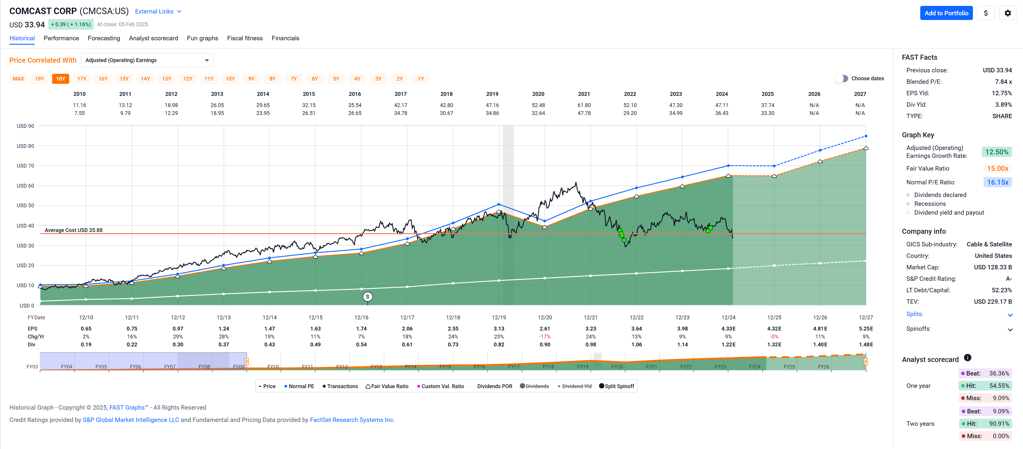Viewport: 1023px width, 449px height.
Task: Click the Analyst scorecard info icon
Action: [x=967, y=358]
